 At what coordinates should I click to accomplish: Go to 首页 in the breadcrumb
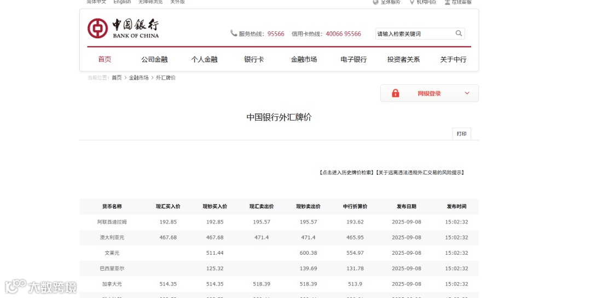click(117, 78)
